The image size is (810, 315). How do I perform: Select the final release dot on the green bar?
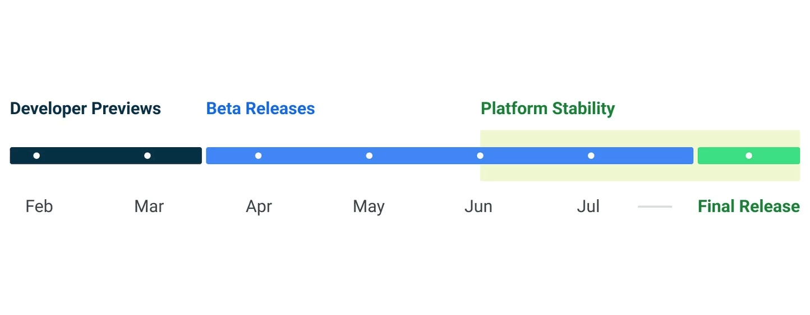tap(749, 156)
